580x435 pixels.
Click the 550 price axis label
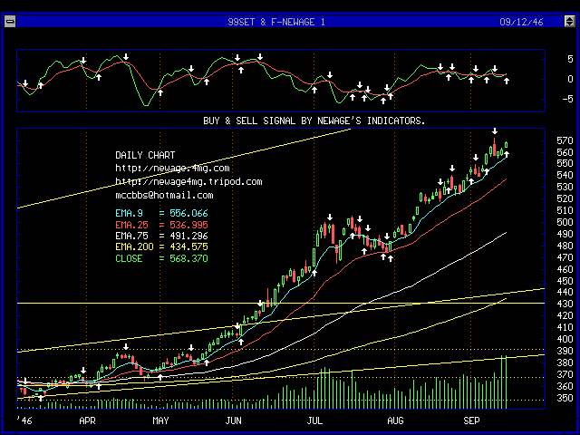tap(565, 163)
